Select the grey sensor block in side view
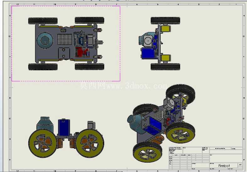Viewport: 247px width, 172px height. [x=91, y=125]
